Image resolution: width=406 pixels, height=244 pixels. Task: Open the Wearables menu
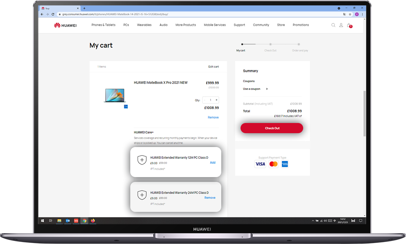click(144, 25)
